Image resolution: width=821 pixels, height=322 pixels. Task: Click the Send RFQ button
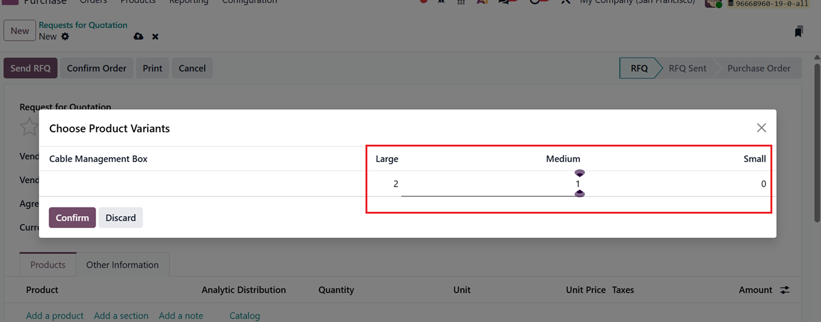pyautogui.click(x=30, y=68)
